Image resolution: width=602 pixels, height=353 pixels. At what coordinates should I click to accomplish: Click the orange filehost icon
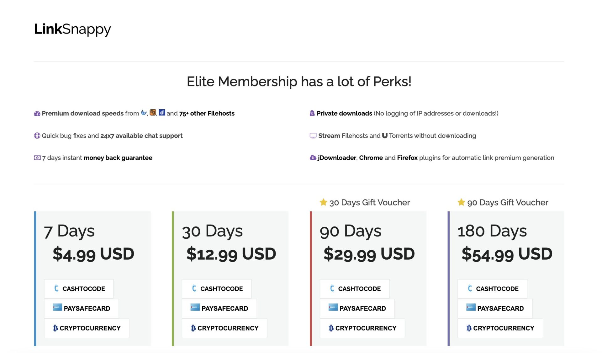153,112
